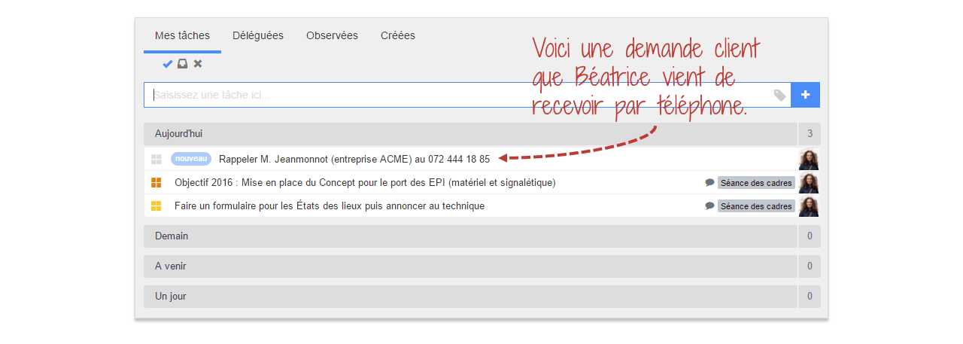Click the X cancel filter icon
963x344 pixels.
pos(198,64)
